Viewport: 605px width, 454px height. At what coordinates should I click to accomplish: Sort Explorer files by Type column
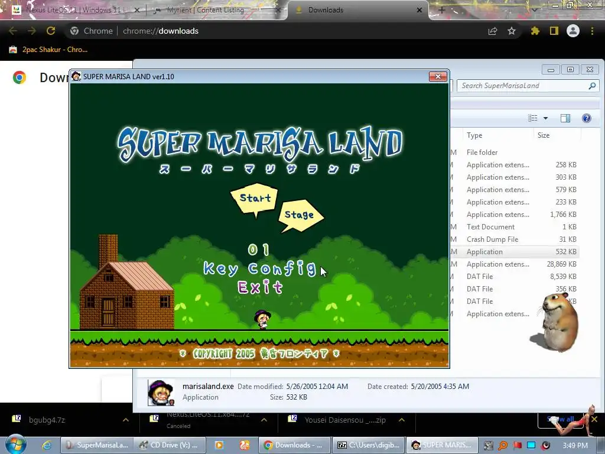pos(497,135)
